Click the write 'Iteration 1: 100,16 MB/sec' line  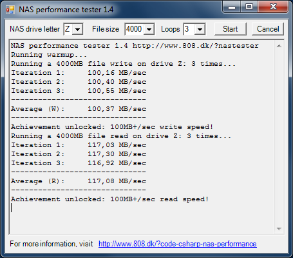[79, 73]
